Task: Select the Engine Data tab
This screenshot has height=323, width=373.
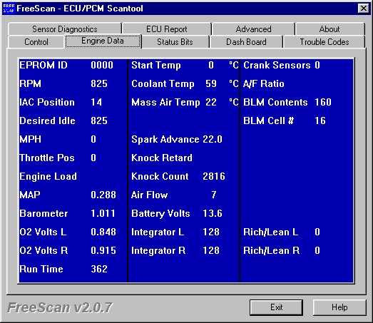Action: [x=103, y=41]
